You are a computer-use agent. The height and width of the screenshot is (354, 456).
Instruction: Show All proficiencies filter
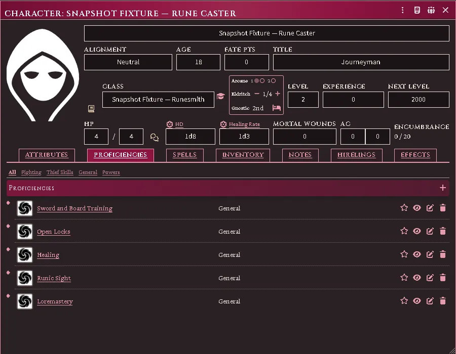click(x=12, y=172)
